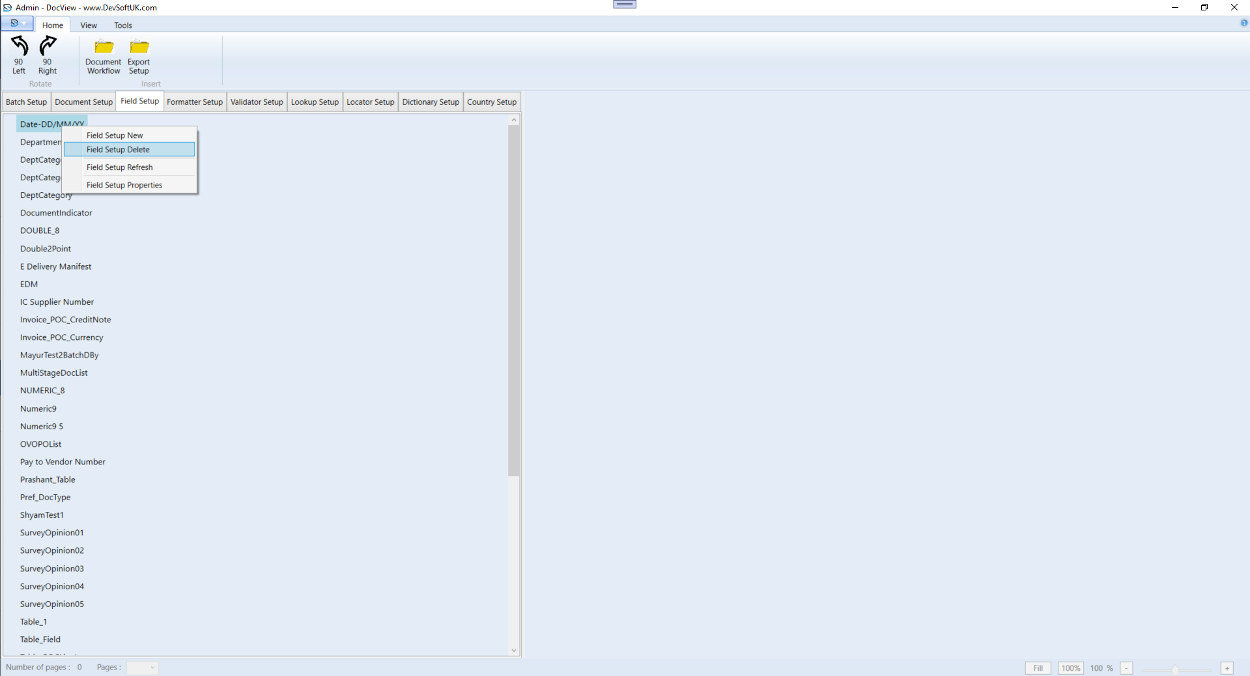The width and height of the screenshot is (1250, 676).
Task: Switch to the Home ribbon tab
Action: tap(53, 25)
